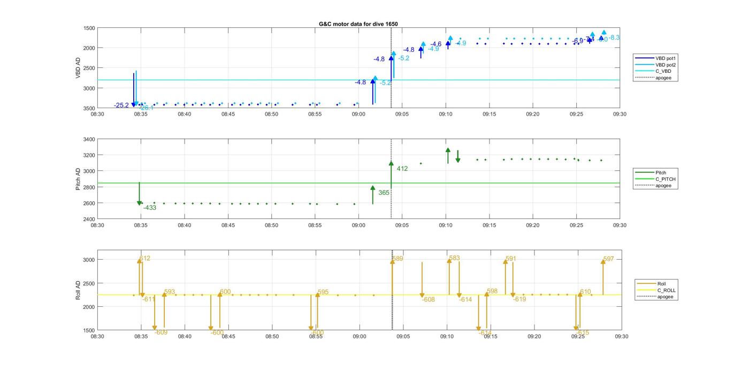Click the '08:30' time tick under the Pitch plot
Screen dimensions: 749x371
tap(97, 225)
